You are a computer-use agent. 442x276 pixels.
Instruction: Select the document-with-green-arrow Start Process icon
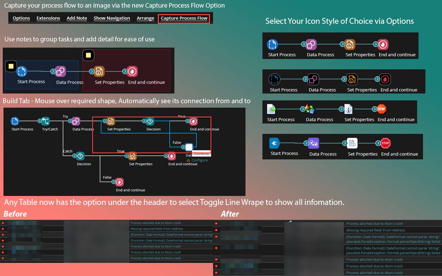(x=271, y=109)
